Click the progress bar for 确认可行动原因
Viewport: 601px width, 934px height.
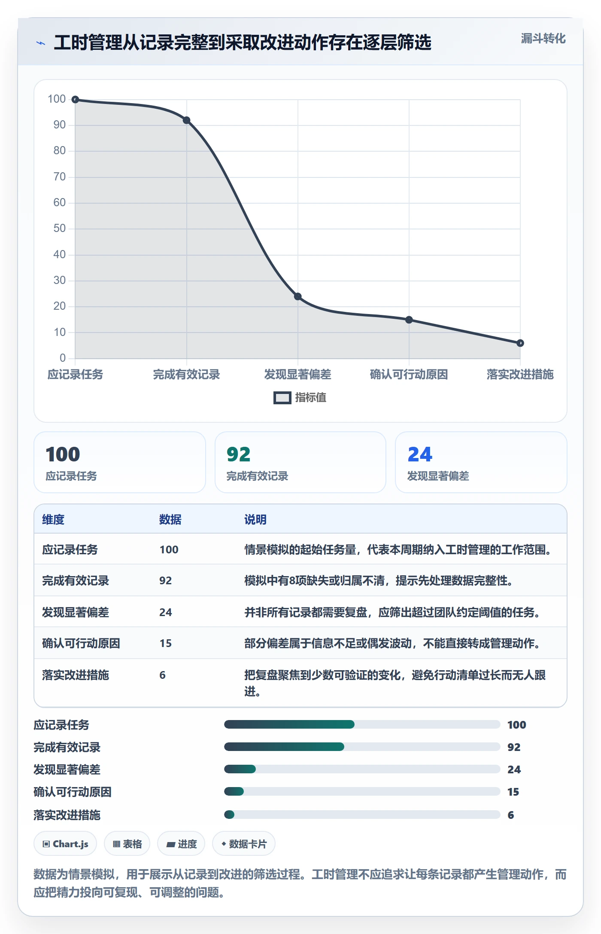[362, 791]
